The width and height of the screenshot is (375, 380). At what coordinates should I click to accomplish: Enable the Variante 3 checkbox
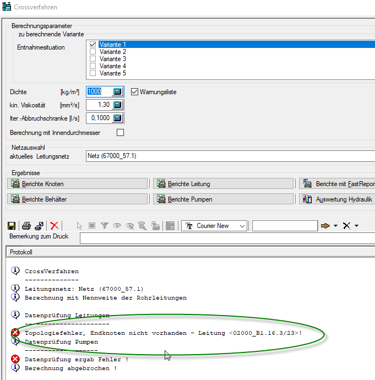(93, 59)
